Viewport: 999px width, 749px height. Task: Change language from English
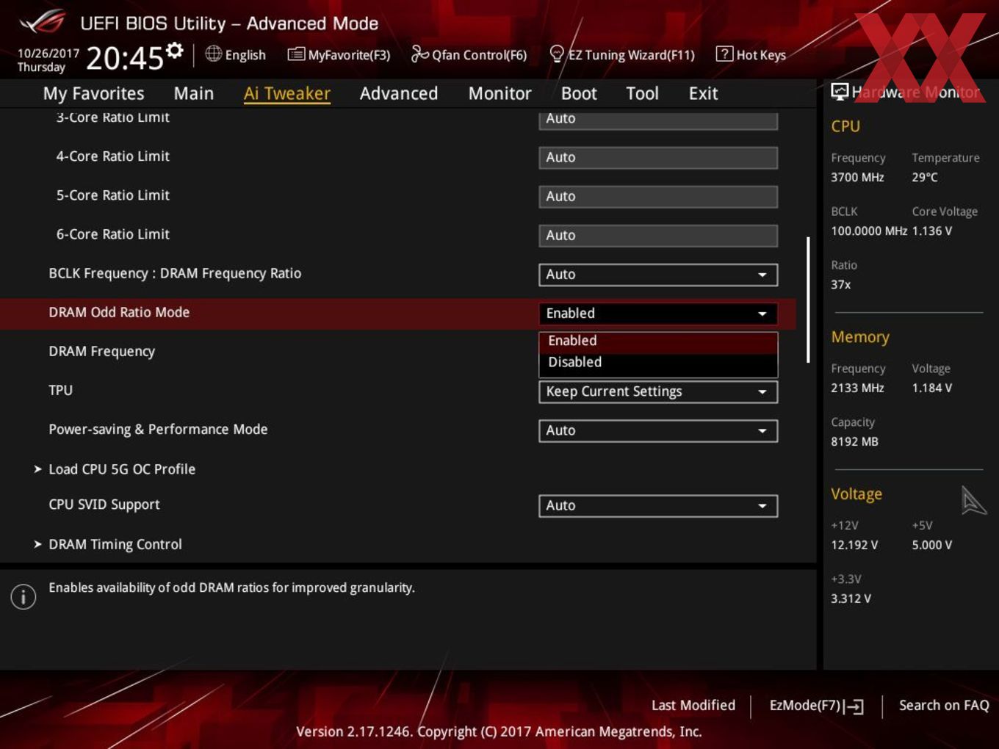[x=245, y=55]
